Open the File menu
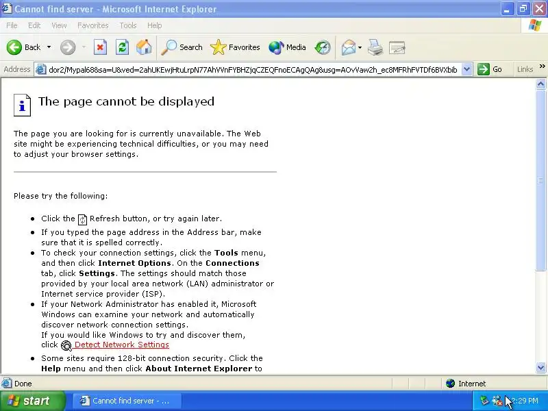Viewport: 548px width, 411px height. coord(12,25)
